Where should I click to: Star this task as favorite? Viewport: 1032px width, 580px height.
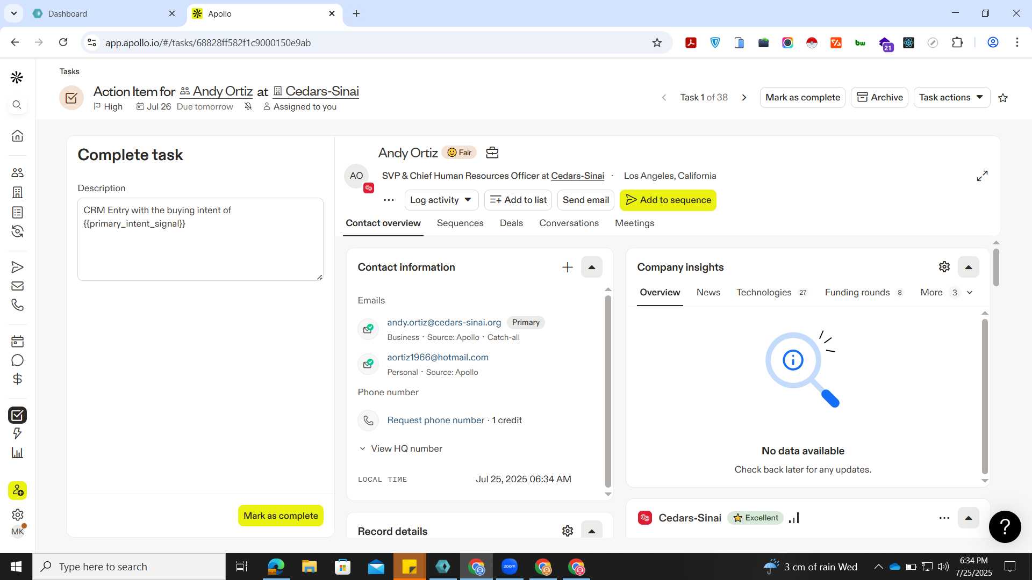(1003, 98)
